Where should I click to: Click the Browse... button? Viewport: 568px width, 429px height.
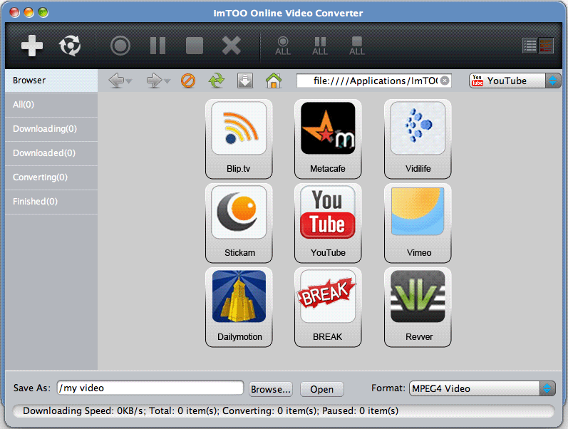(271, 389)
